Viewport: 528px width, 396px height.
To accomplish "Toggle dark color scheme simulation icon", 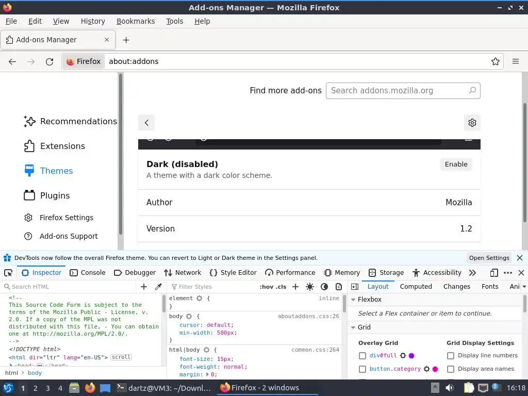I will (324, 287).
